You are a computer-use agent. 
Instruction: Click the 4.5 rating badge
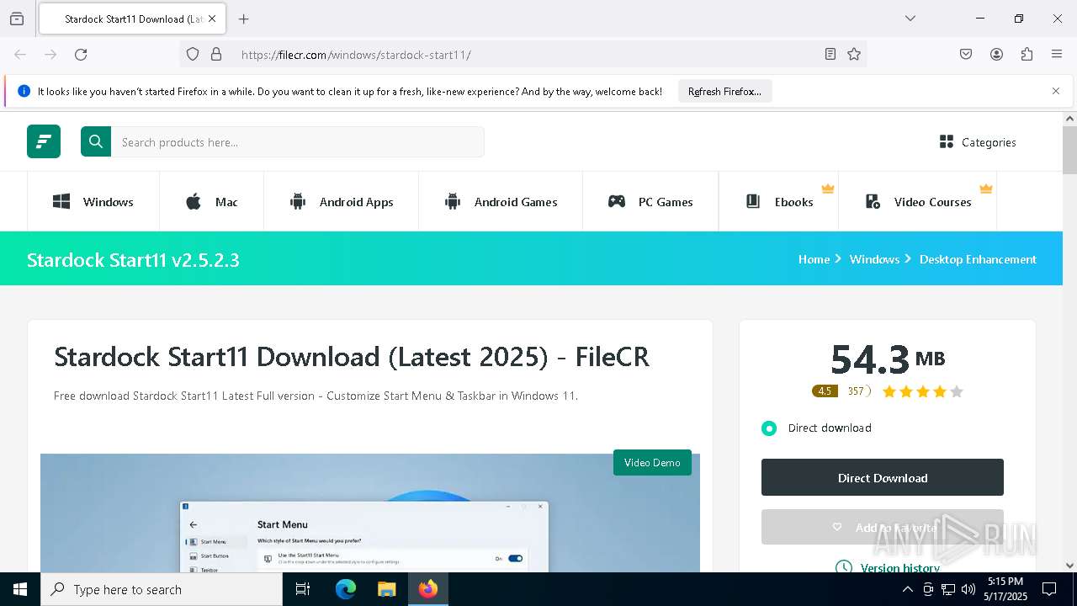[x=825, y=391]
